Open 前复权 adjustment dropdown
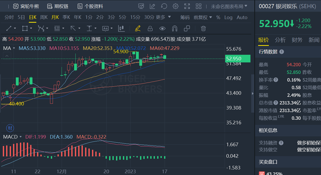Screen dimensions: 321x175 click(203, 17)
